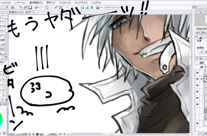Toggle Snap to Ruler icon
The height and width of the screenshot is (136, 207).
pos(82,8)
